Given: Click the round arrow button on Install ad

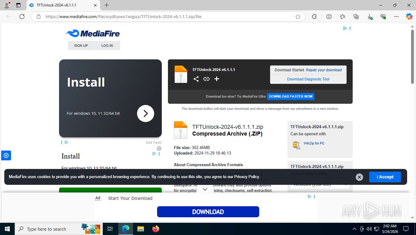Looking at the screenshot, I should click(x=146, y=114).
